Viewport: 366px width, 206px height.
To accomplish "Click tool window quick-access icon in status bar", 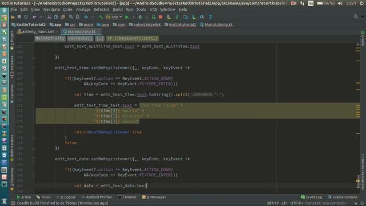I will click(13, 203).
